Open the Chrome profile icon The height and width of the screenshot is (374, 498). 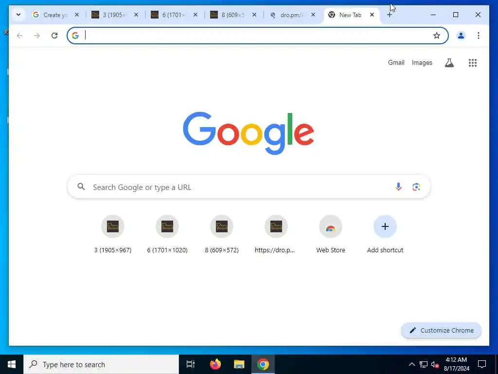(461, 35)
